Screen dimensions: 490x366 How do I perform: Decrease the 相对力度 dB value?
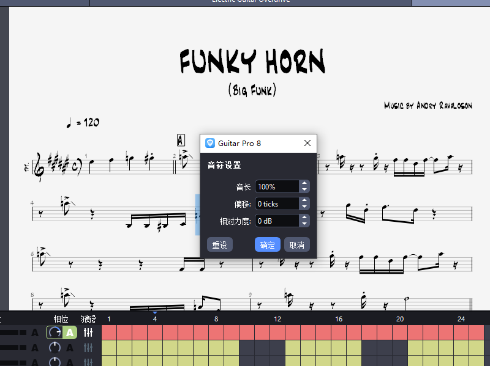pyautogui.click(x=305, y=224)
